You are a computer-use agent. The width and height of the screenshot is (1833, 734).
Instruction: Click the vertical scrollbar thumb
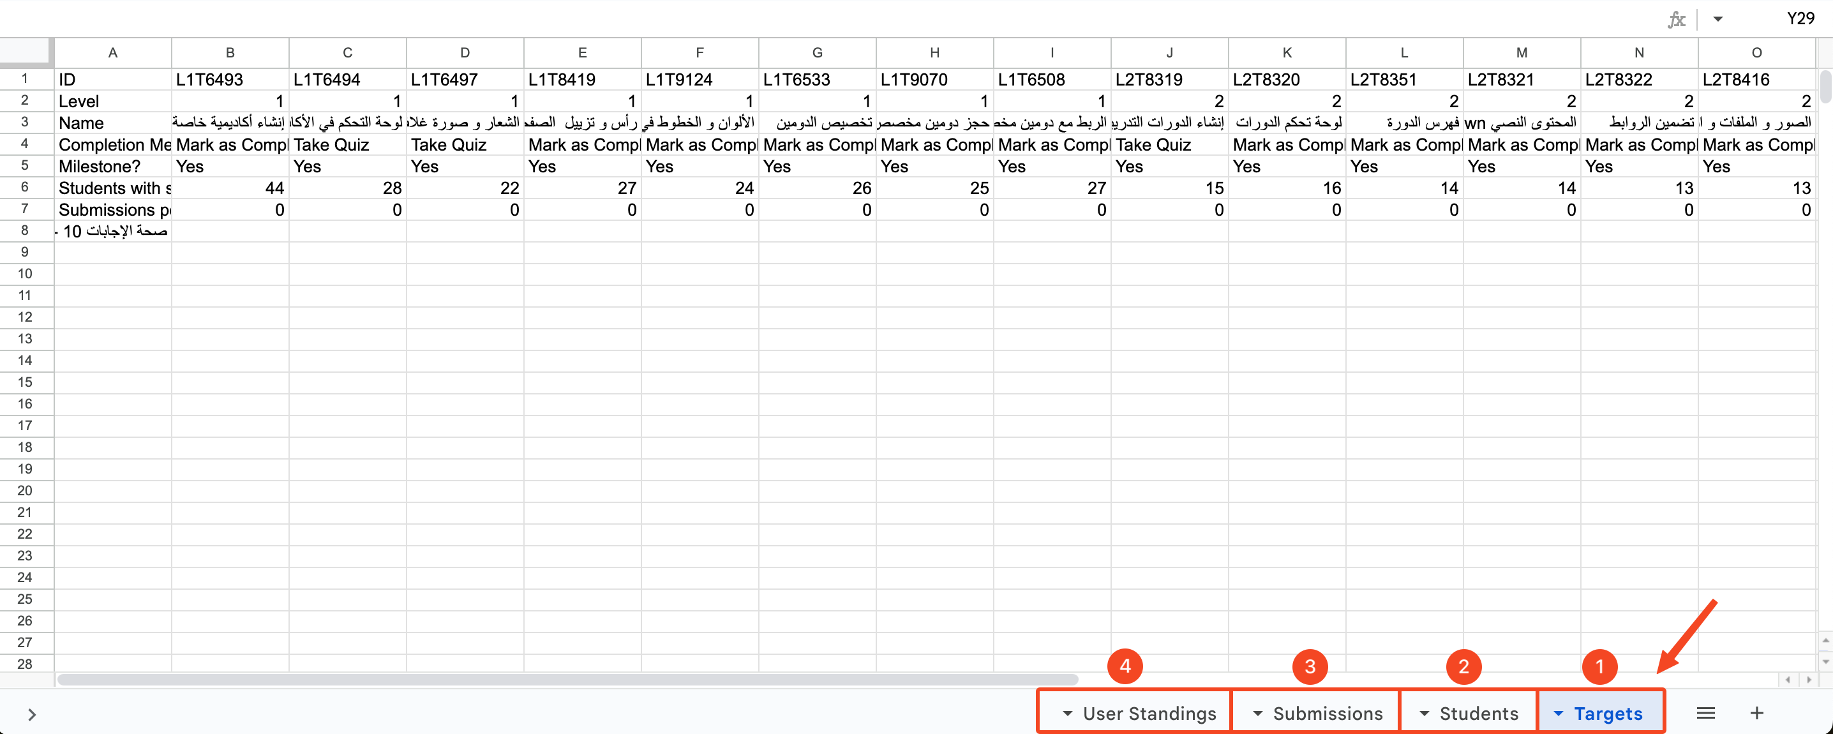[1825, 86]
